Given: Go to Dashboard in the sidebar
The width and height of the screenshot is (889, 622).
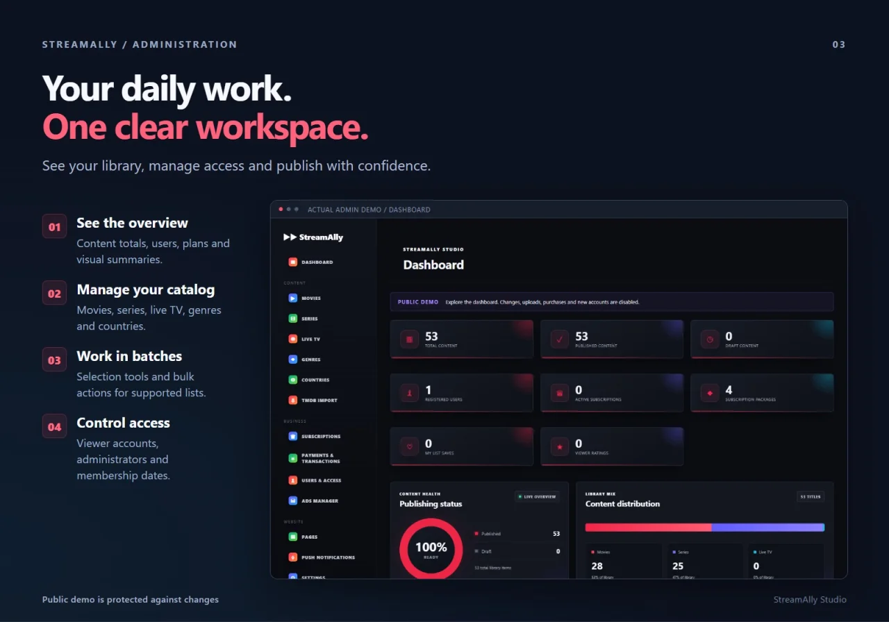Looking at the screenshot, I should [311, 262].
